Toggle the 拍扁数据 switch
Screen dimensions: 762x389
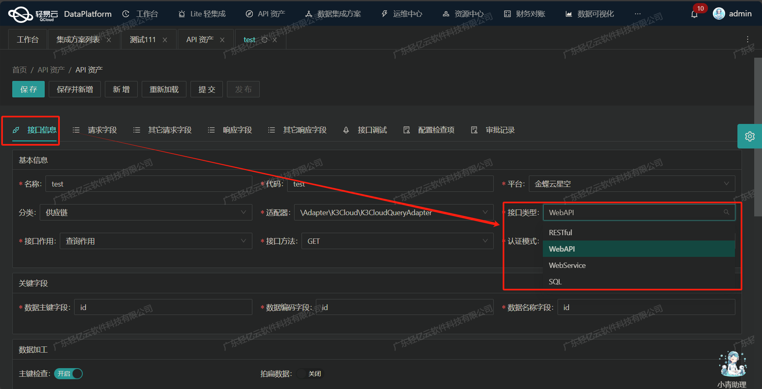pos(310,373)
